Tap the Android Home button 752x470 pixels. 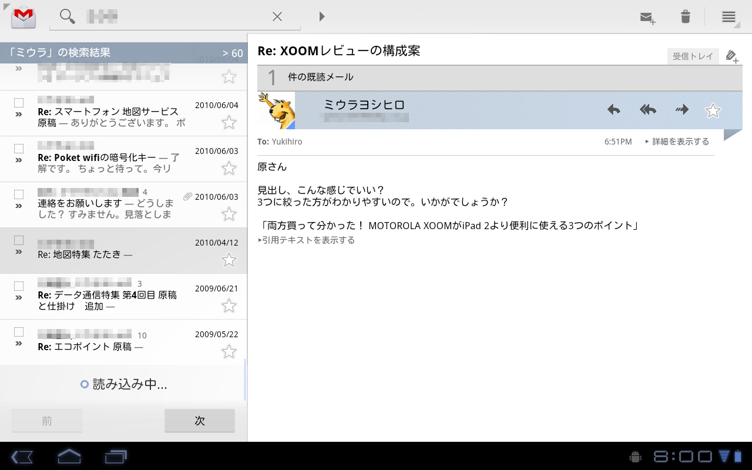[x=69, y=456]
